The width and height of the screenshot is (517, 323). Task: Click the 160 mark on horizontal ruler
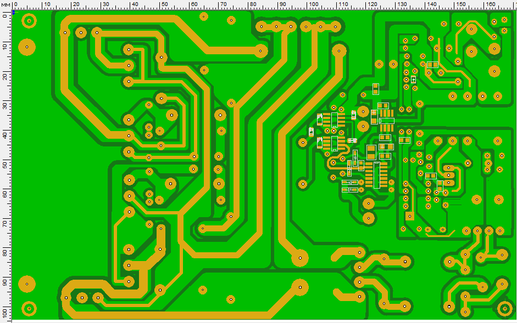(x=490, y=5)
